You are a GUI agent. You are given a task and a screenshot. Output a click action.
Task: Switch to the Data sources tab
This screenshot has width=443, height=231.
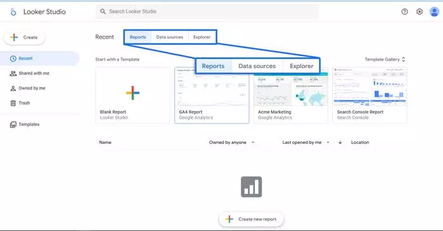tap(170, 37)
